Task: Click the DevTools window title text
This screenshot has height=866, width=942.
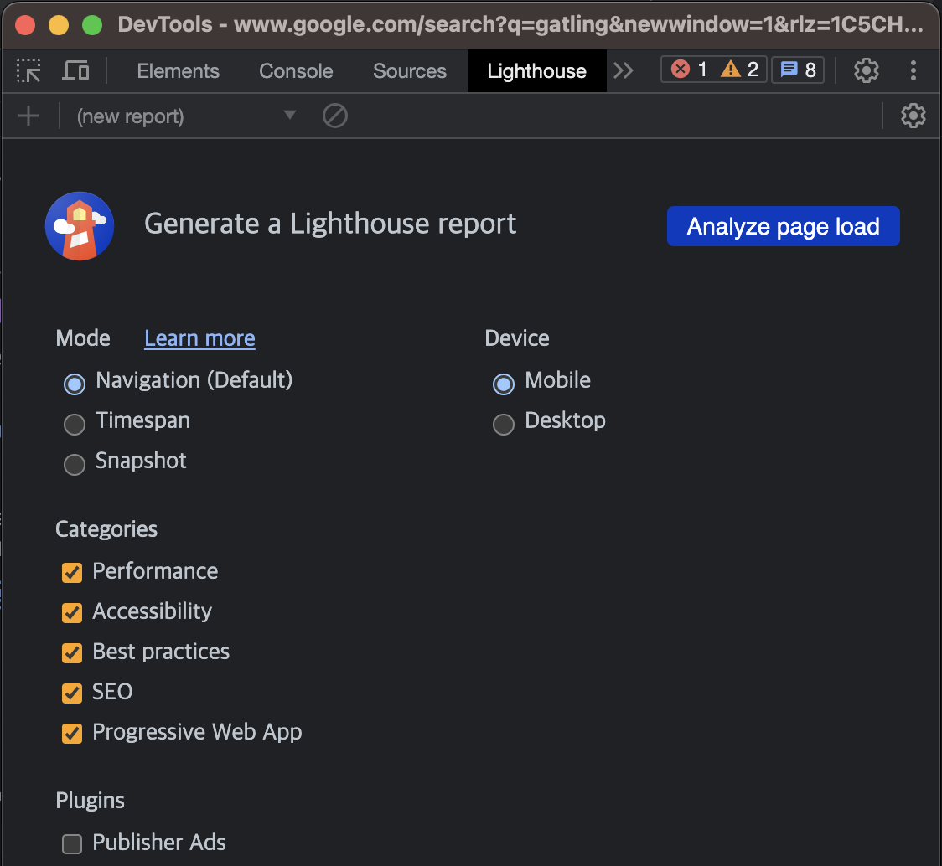Action: click(x=520, y=24)
